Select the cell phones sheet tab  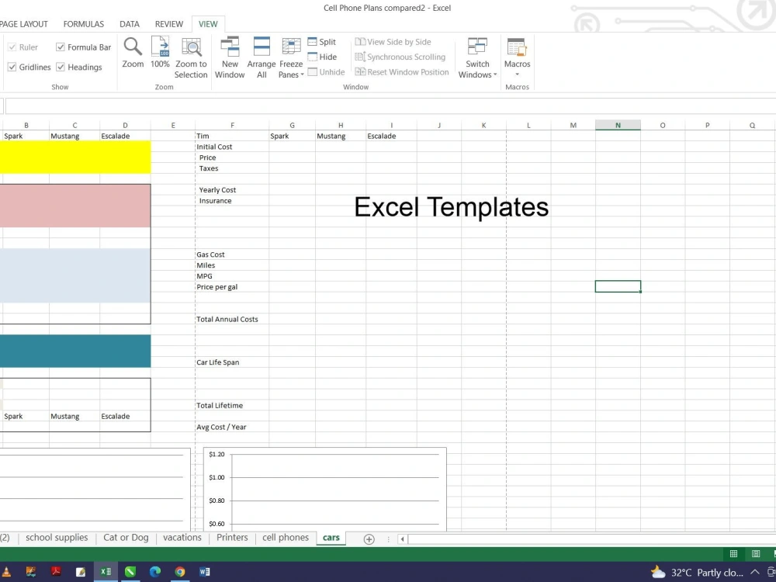coord(285,537)
